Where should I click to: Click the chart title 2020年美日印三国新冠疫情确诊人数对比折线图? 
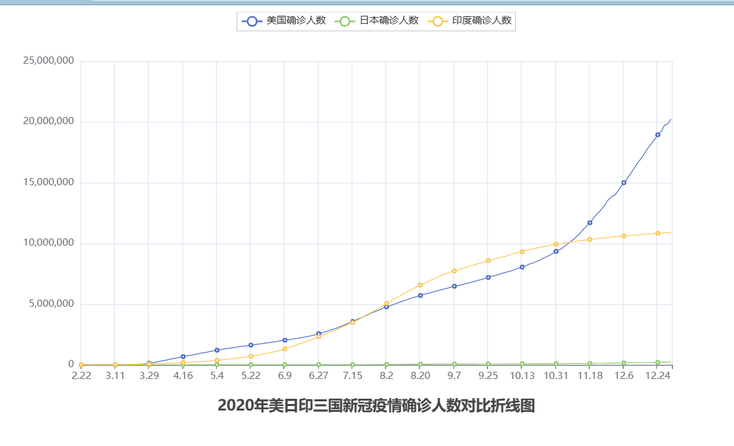click(376, 406)
